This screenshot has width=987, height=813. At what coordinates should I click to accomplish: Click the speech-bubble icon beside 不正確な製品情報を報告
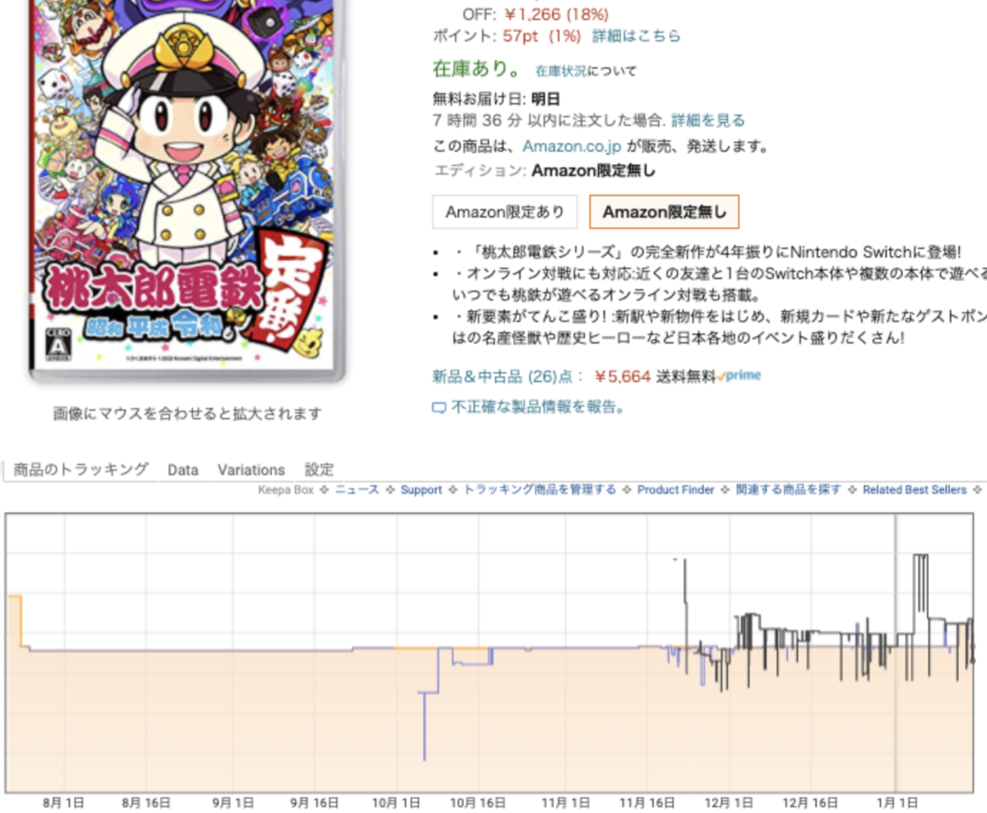[438, 406]
